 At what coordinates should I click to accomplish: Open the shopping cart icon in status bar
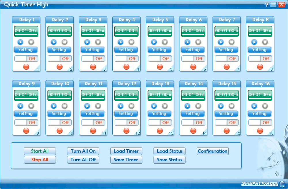pyautogui.click(x=282, y=184)
